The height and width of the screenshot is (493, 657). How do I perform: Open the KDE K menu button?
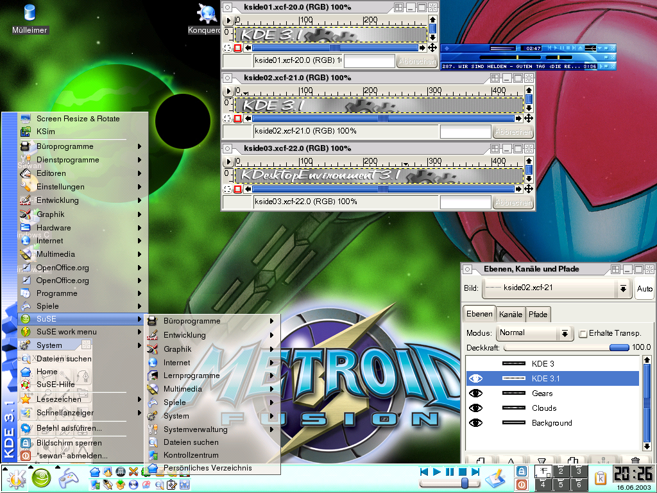tap(16, 478)
